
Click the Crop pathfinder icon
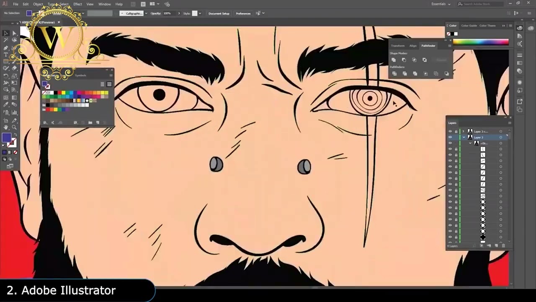(x=425, y=74)
